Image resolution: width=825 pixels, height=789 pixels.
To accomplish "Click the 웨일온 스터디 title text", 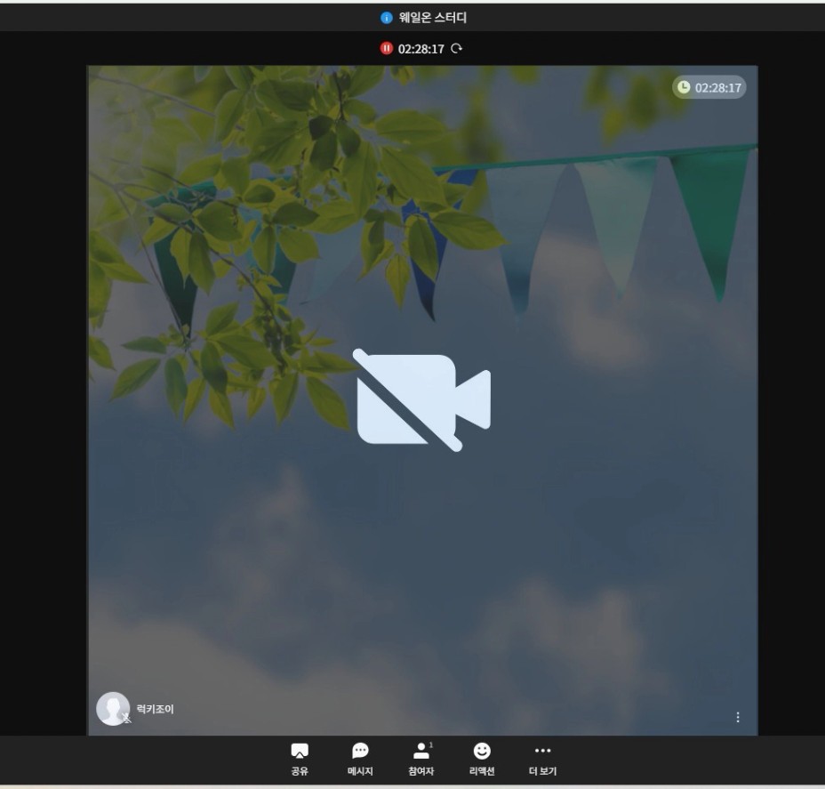I will (432, 18).
